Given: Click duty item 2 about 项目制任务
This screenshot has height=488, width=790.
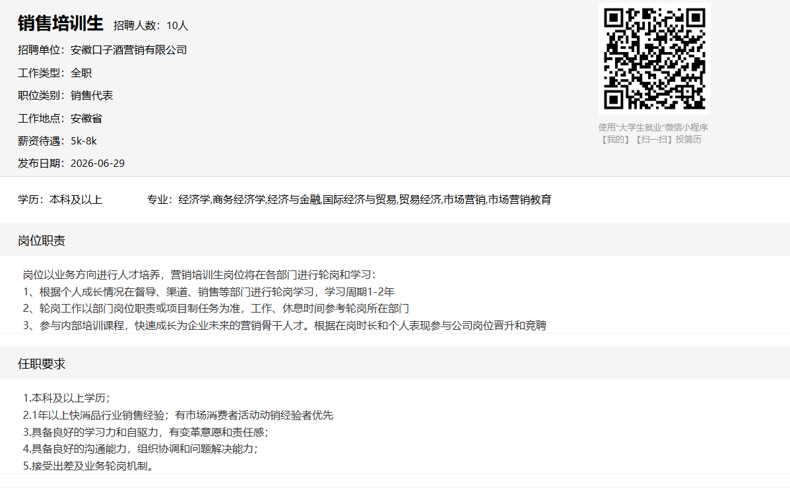Looking at the screenshot, I should pos(216,309).
